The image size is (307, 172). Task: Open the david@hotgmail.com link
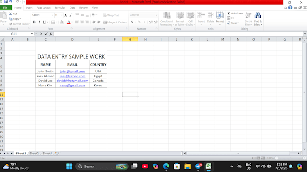tap(72, 81)
